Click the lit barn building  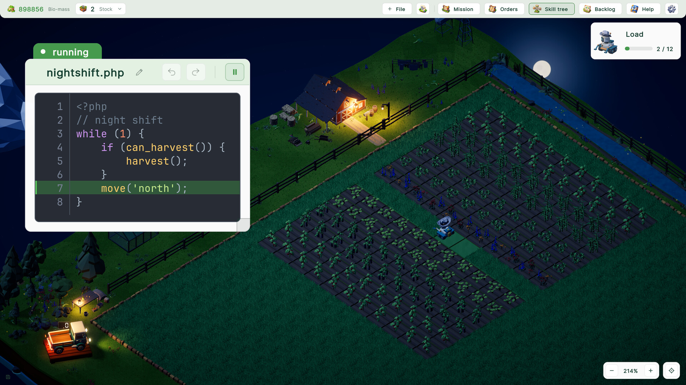point(331,100)
